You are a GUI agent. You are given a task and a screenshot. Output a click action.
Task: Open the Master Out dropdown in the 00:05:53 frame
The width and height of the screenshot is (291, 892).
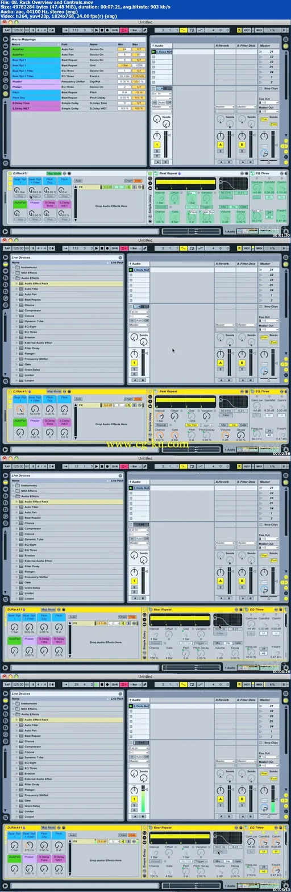tap(269, 765)
